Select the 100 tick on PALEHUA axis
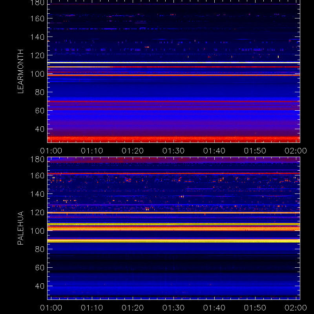The image size is (314, 314). 37,231
